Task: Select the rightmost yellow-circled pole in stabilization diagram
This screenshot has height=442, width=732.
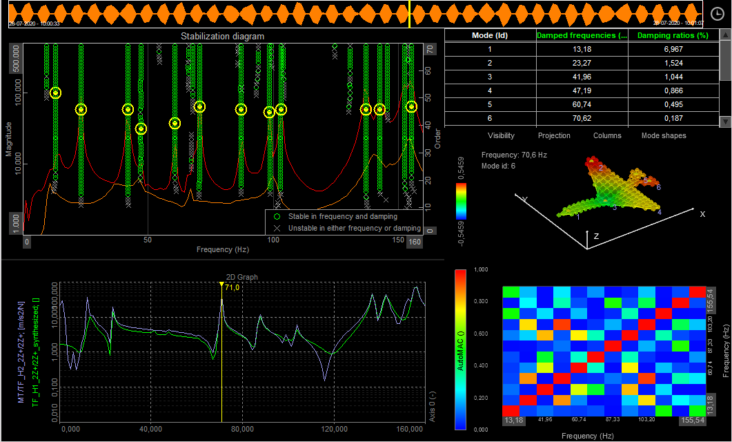Action: tap(412, 106)
